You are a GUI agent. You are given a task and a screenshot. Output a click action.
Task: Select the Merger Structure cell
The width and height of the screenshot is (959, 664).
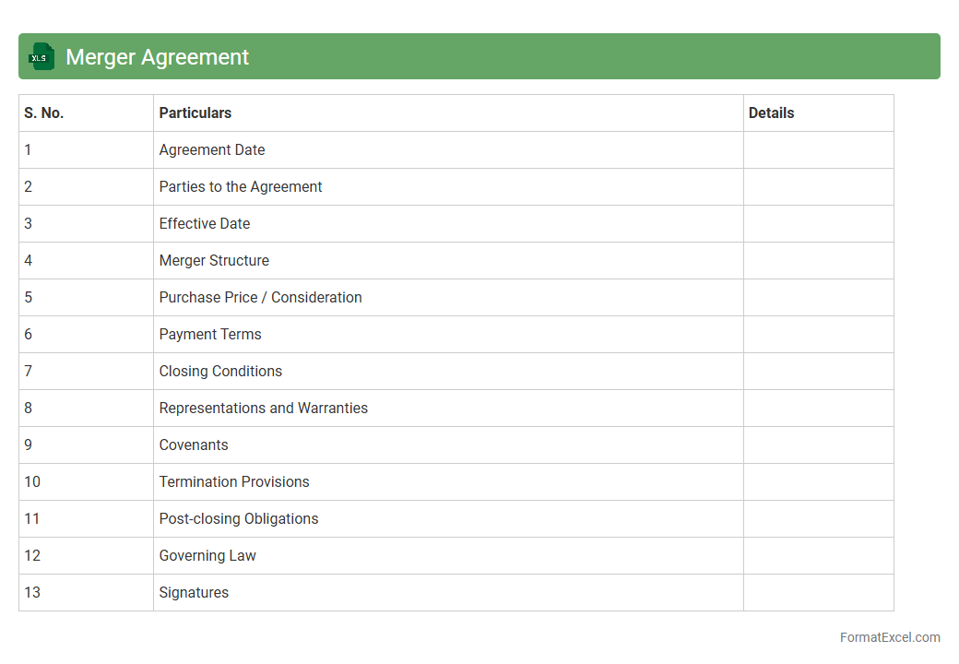pos(214,260)
